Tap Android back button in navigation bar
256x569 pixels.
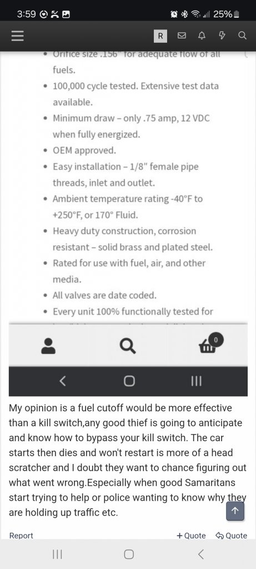click(201, 554)
